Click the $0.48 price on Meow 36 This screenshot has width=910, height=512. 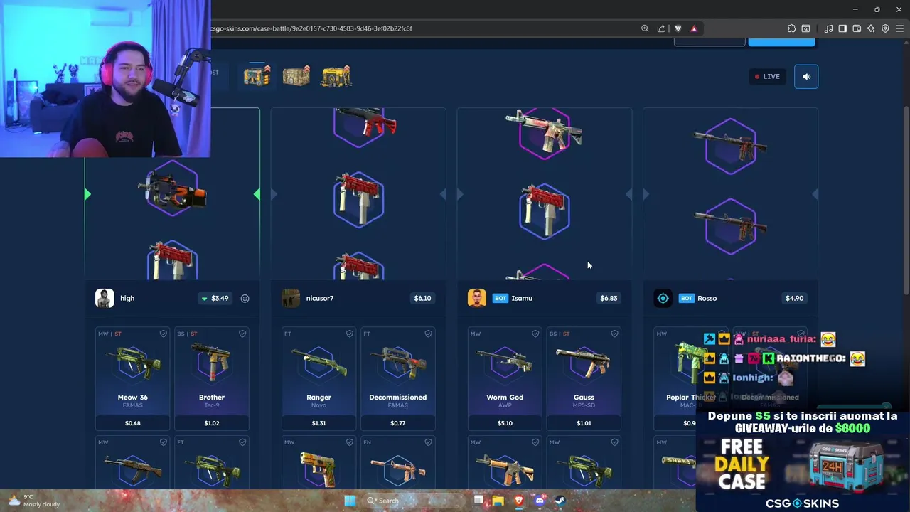tap(132, 423)
